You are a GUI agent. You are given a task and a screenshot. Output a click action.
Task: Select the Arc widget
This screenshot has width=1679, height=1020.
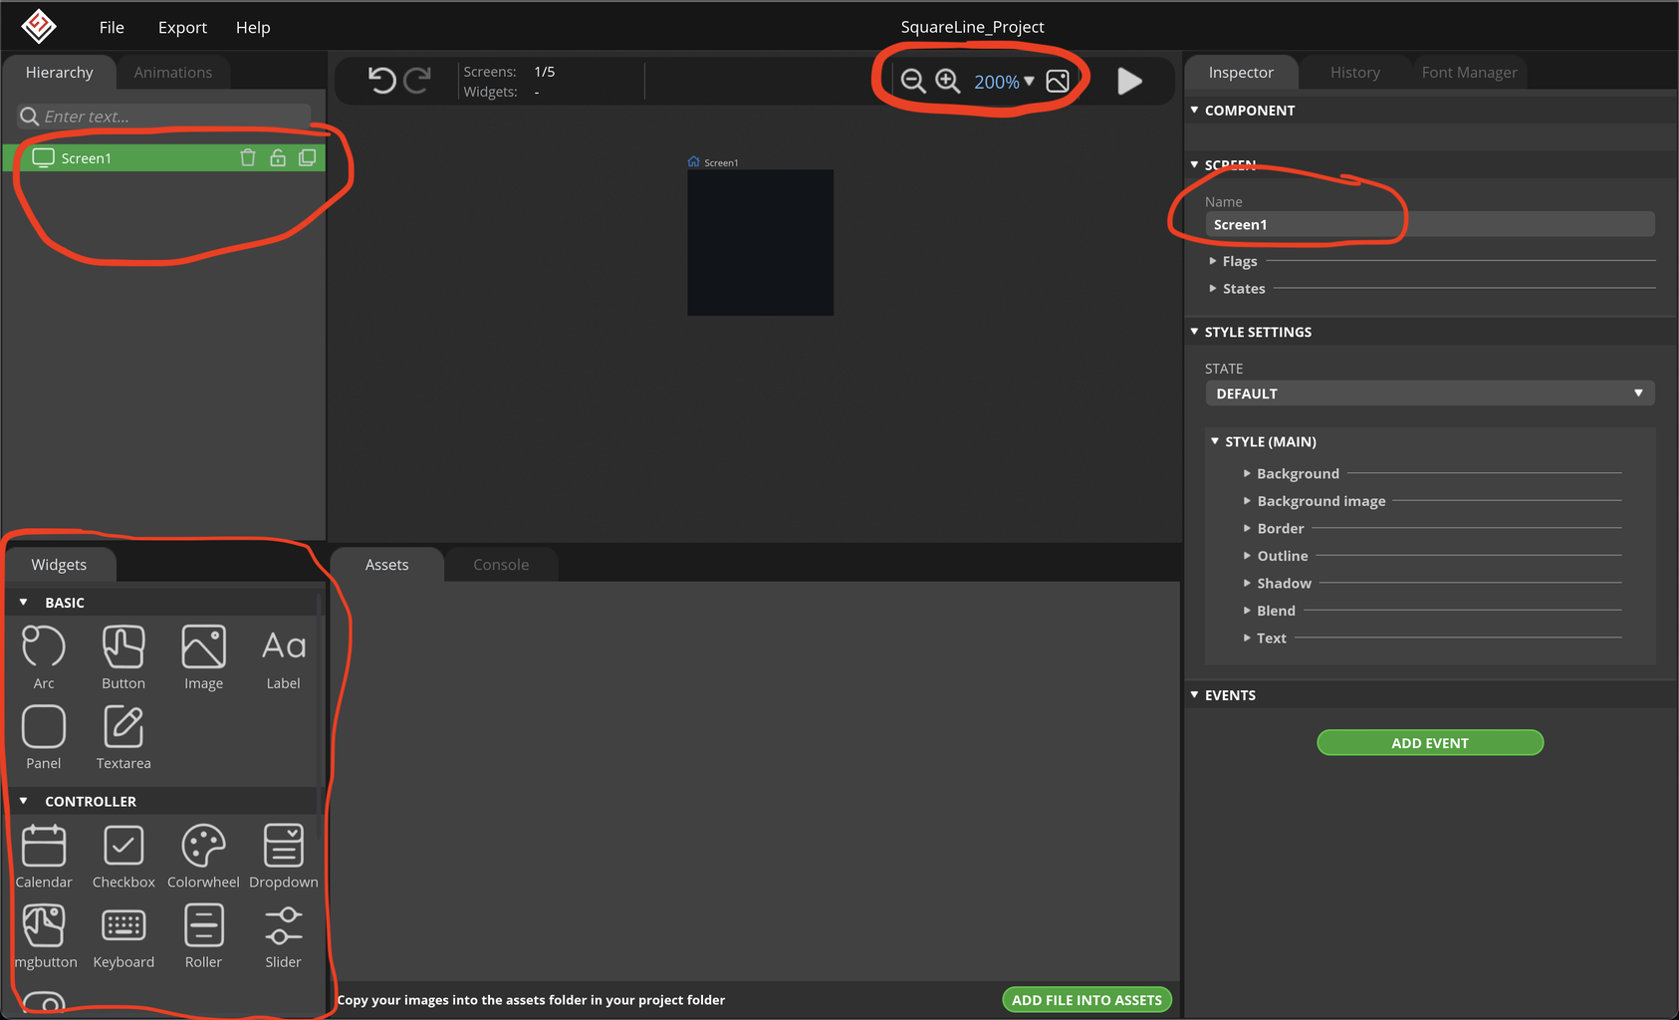(x=44, y=656)
